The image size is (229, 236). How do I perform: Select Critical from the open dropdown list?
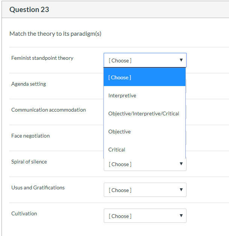pos(144,150)
